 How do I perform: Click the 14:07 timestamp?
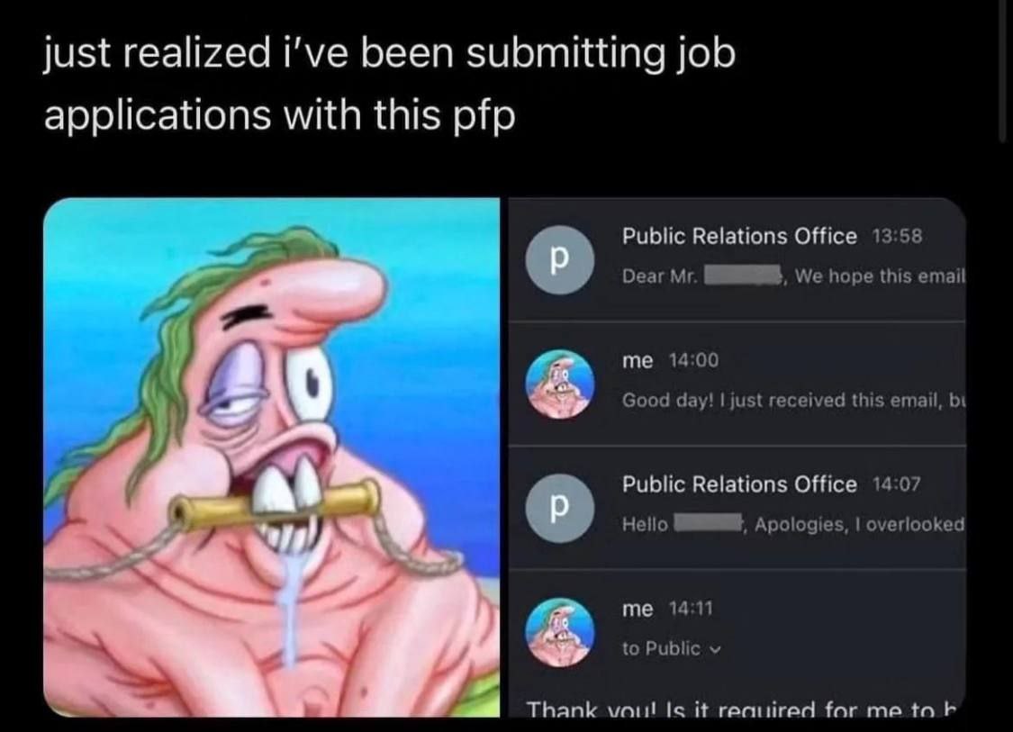point(896,483)
